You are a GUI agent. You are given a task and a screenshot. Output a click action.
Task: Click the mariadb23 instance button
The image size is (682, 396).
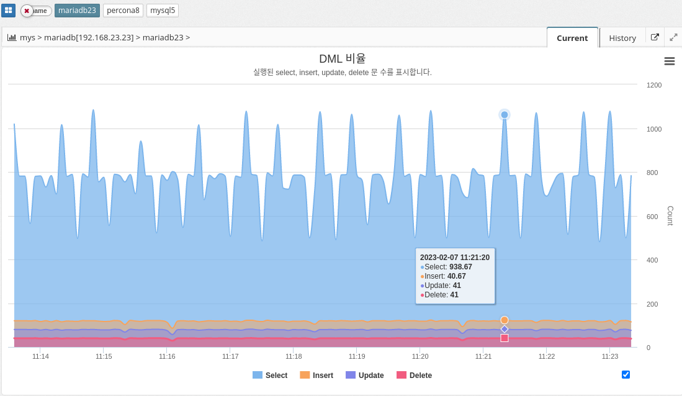click(x=77, y=11)
